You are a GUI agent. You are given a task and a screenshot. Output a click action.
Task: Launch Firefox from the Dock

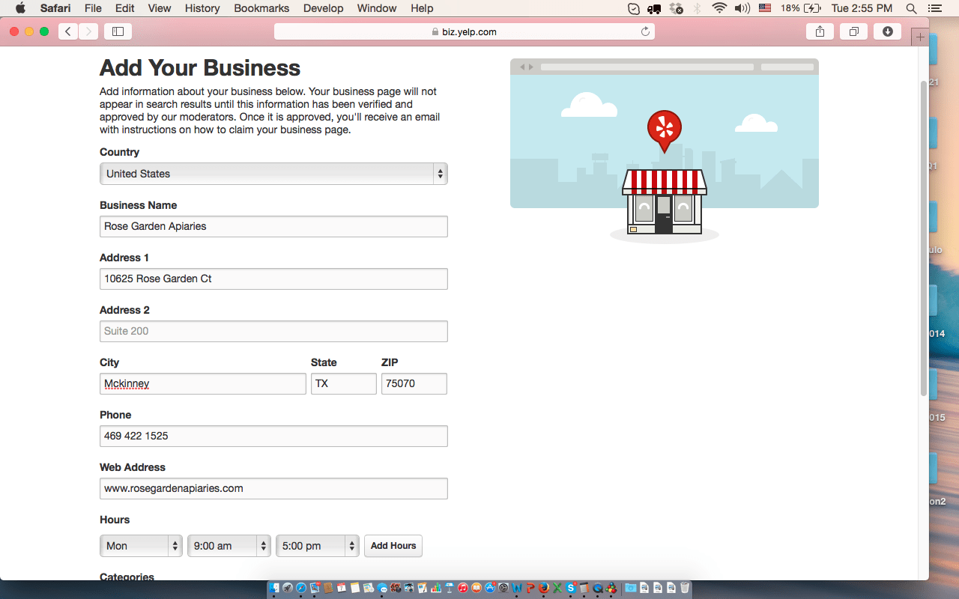pyautogui.click(x=544, y=589)
